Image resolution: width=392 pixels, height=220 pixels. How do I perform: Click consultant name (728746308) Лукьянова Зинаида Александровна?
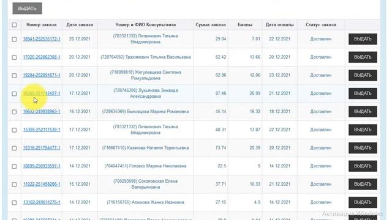(x=146, y=94)
